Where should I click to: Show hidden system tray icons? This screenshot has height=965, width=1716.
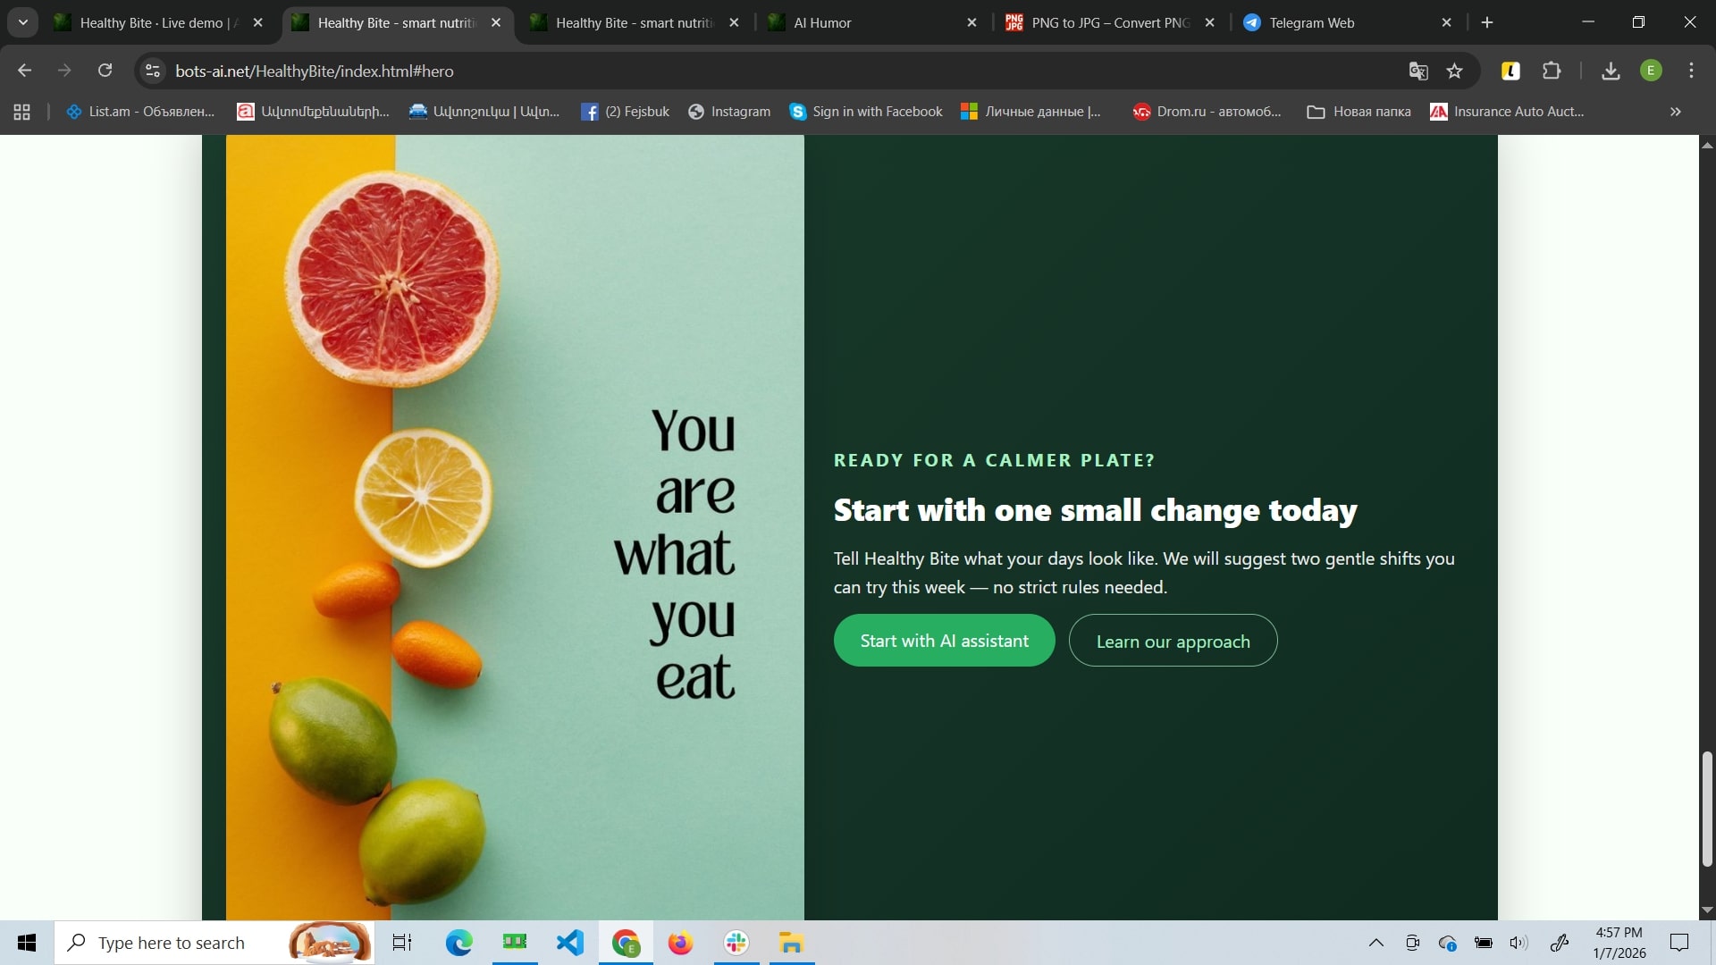point(1376,943)
